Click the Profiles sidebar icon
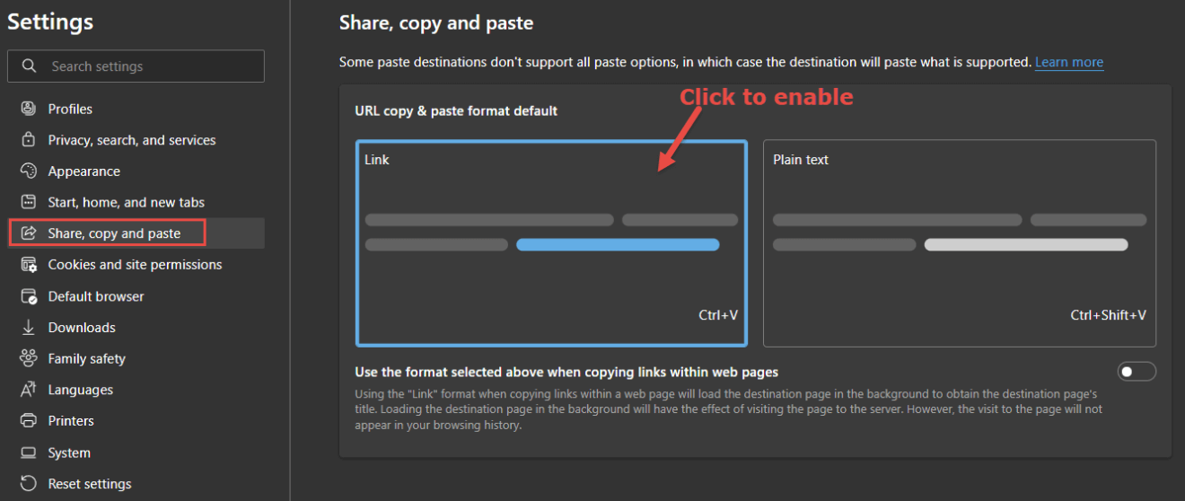This screenshot has width=1185, height=501. (29, 109)
